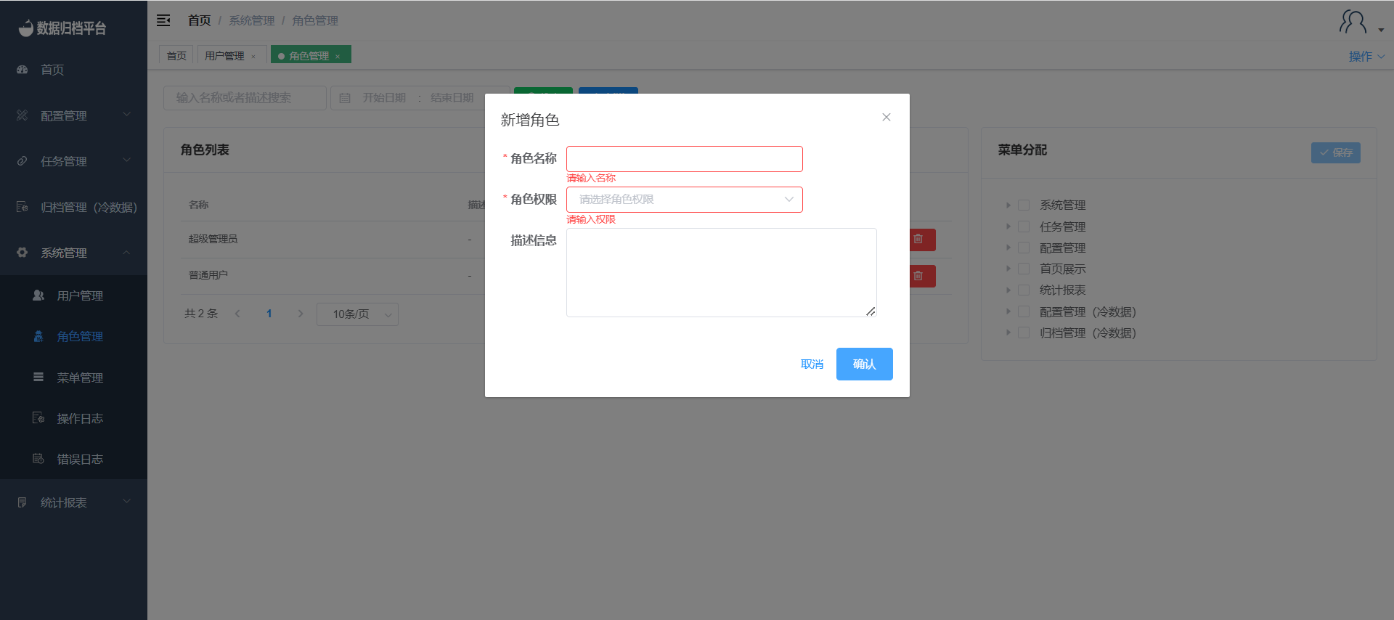The width and height of the screenshot is (1394, 620).
Task: Open the user avatar menu
Action: pos(1353,22)
